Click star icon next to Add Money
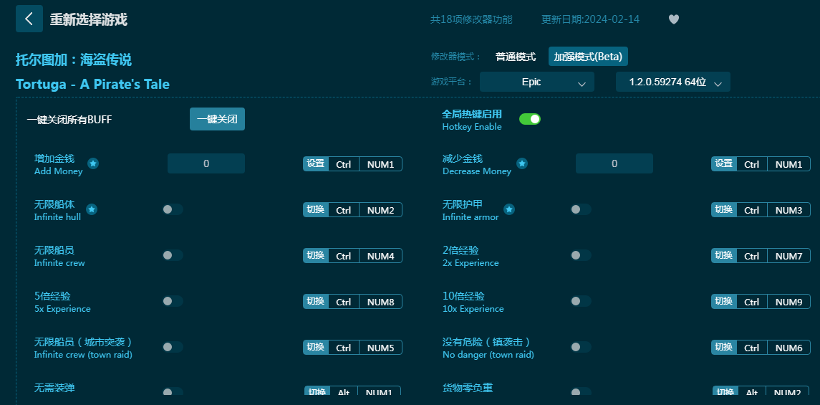 tap(93, 163)
